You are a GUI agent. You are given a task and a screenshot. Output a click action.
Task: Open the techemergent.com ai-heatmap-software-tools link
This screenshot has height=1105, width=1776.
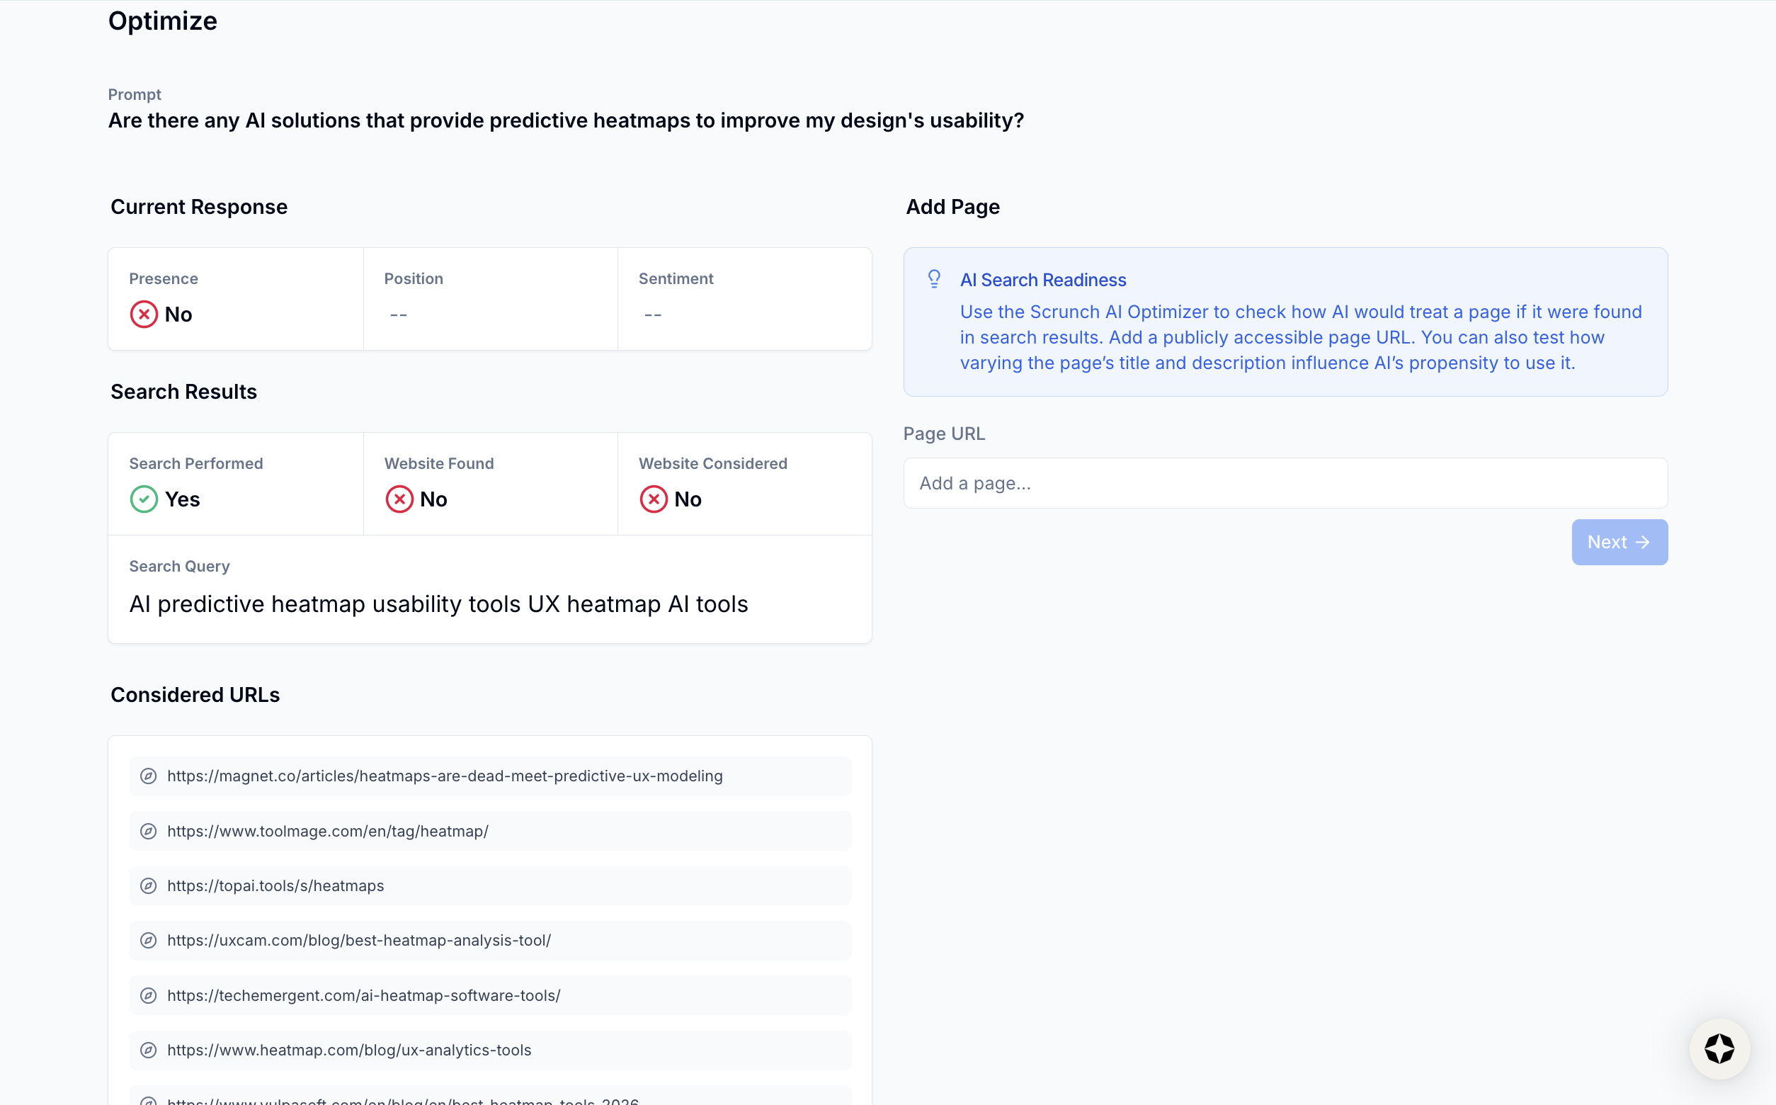363,995
